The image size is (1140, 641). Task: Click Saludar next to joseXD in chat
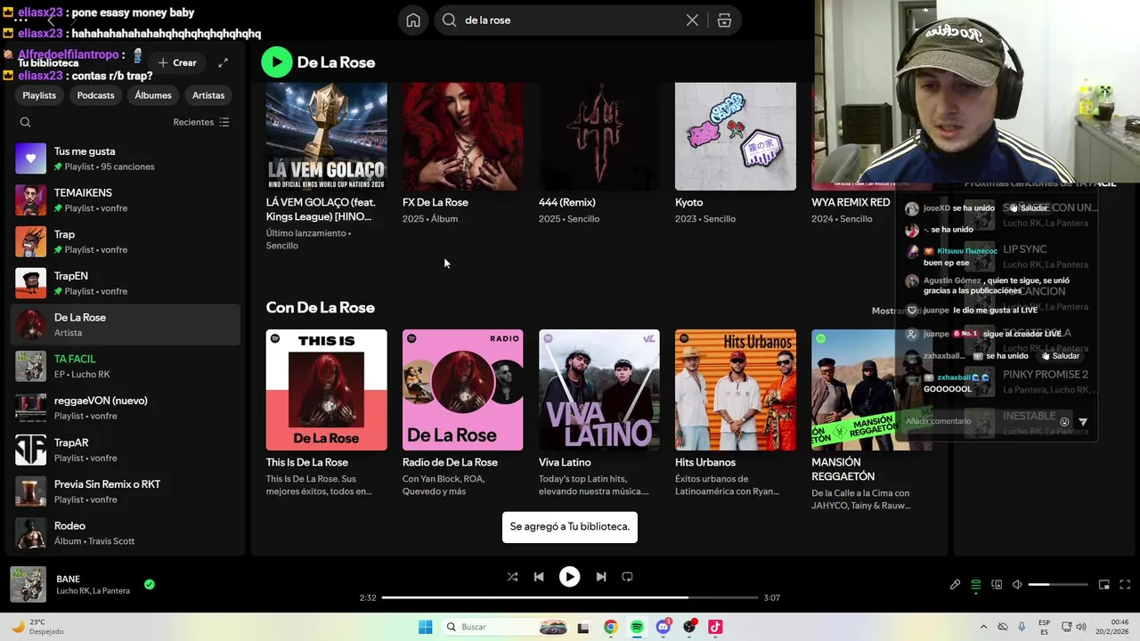tap(1028, 208)
